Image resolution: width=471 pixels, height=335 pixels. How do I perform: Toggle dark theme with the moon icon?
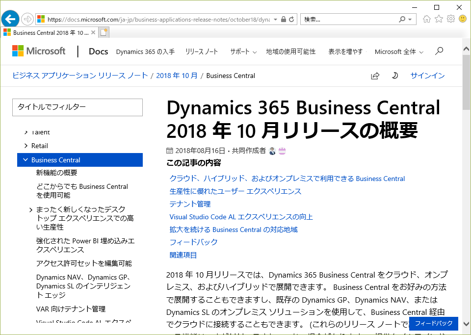(394, 76)
